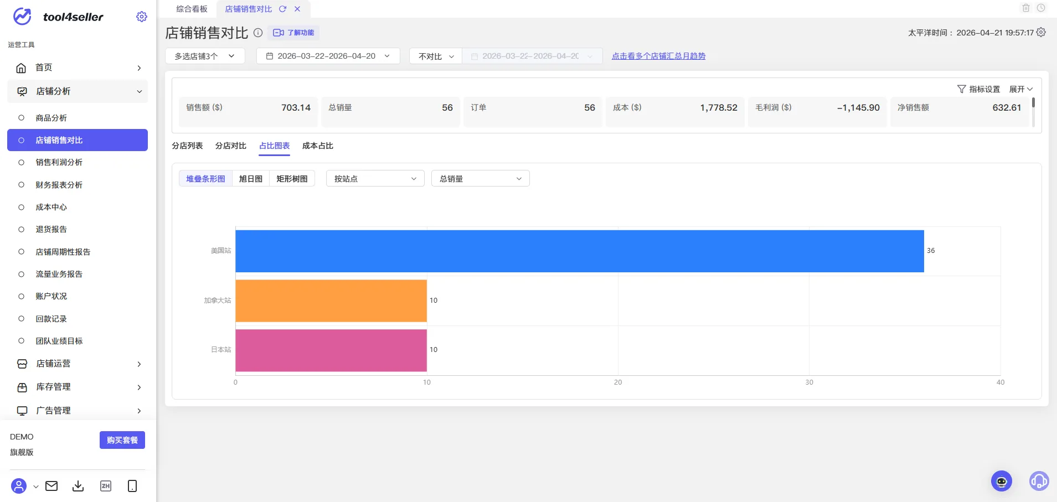1057x502 pixels.
Task: Open 点击看多个店铺汇总月趋势 link
Action: point(658,56)
